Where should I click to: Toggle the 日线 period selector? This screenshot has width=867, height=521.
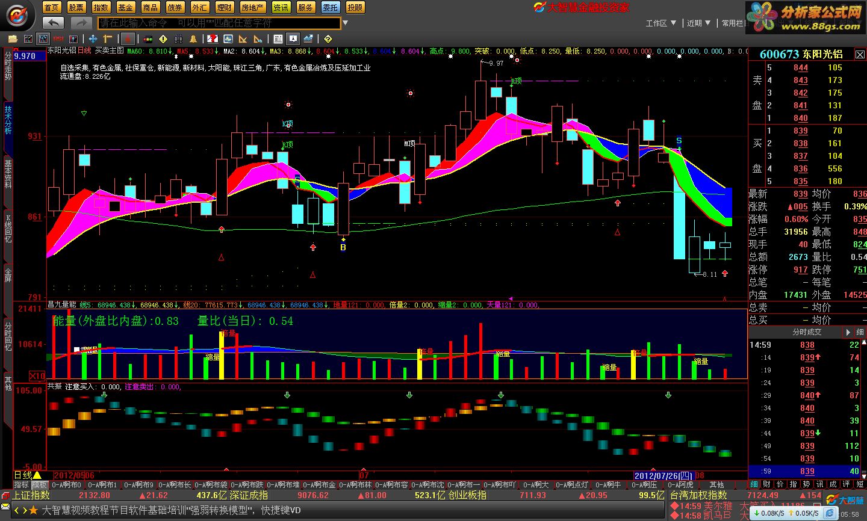[x=28, y=475]
